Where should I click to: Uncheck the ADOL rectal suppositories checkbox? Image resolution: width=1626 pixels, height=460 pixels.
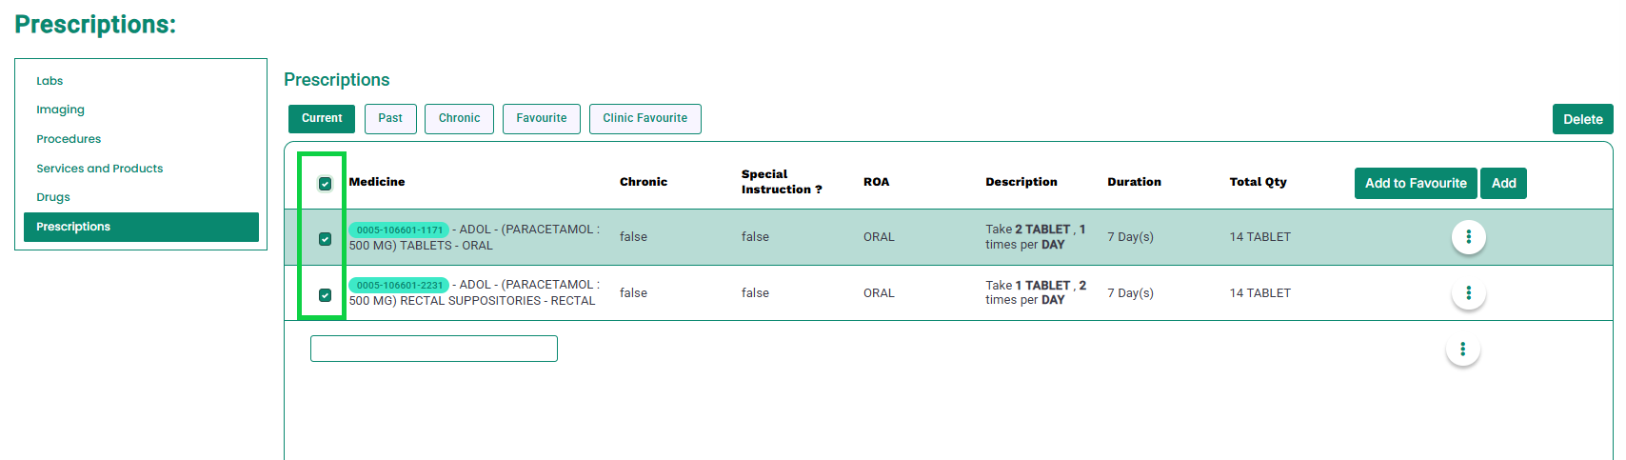tap(326, 295)
